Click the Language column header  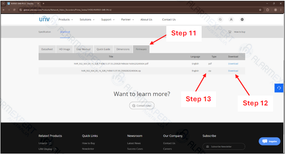[x=195, y=57]
